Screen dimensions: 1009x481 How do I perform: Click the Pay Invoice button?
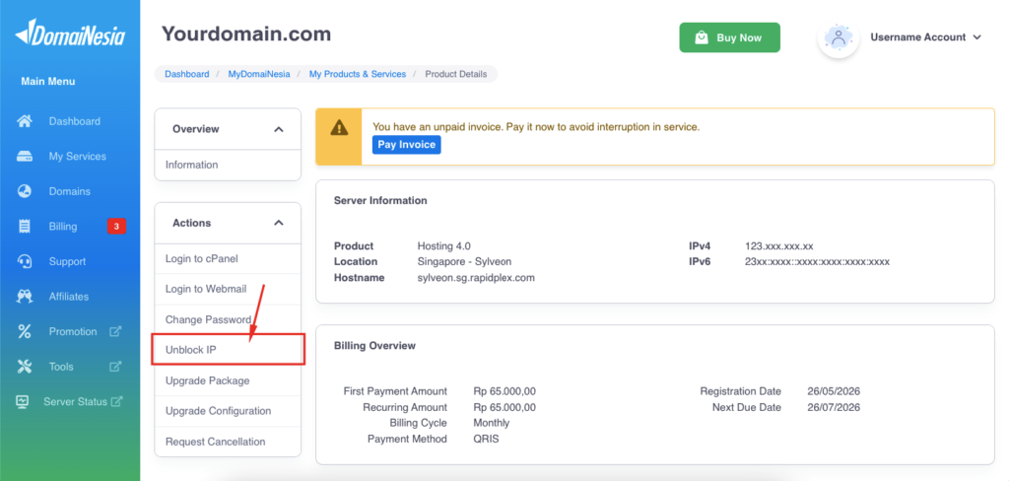[406, 145]
